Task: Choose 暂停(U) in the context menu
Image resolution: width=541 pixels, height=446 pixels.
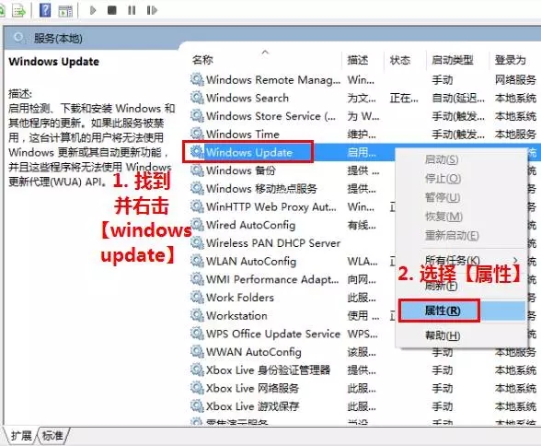Action: [x=443, y=197]
